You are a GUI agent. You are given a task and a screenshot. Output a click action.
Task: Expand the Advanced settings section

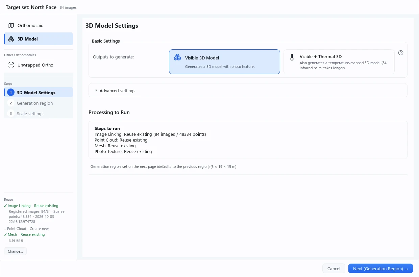(x=248, y=91)
